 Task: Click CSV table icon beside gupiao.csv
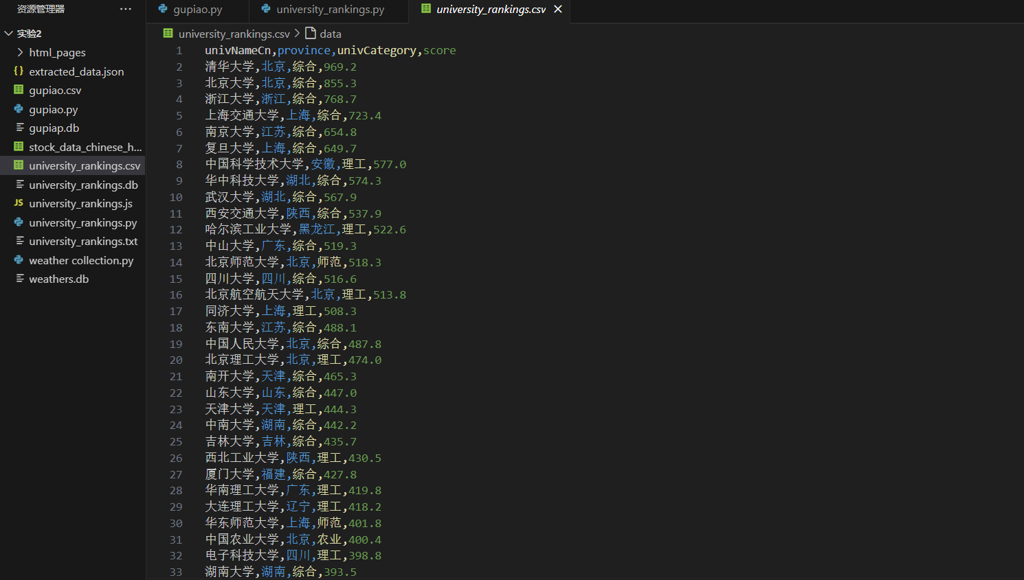click(x=19, y=90)
